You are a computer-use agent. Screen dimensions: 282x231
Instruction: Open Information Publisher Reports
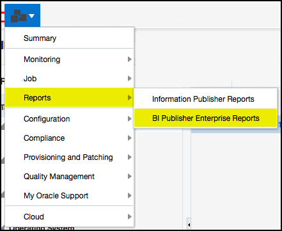[x=205, y=99]
